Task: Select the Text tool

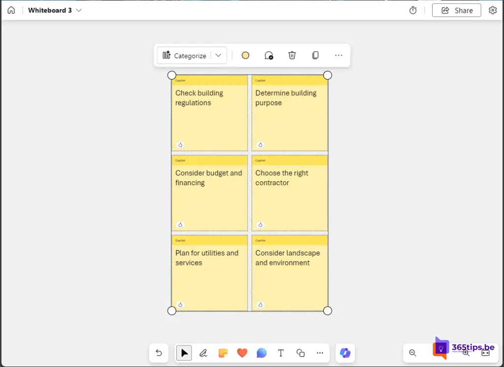Action: [281, 353]
